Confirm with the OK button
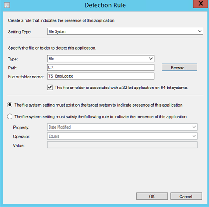This screenshot has width=209, height=207. click(x=152, y=196)
